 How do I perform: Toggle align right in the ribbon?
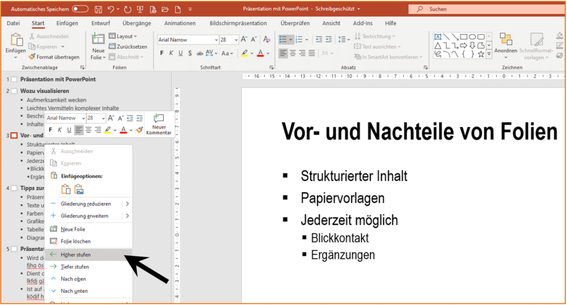pos(302,53)
